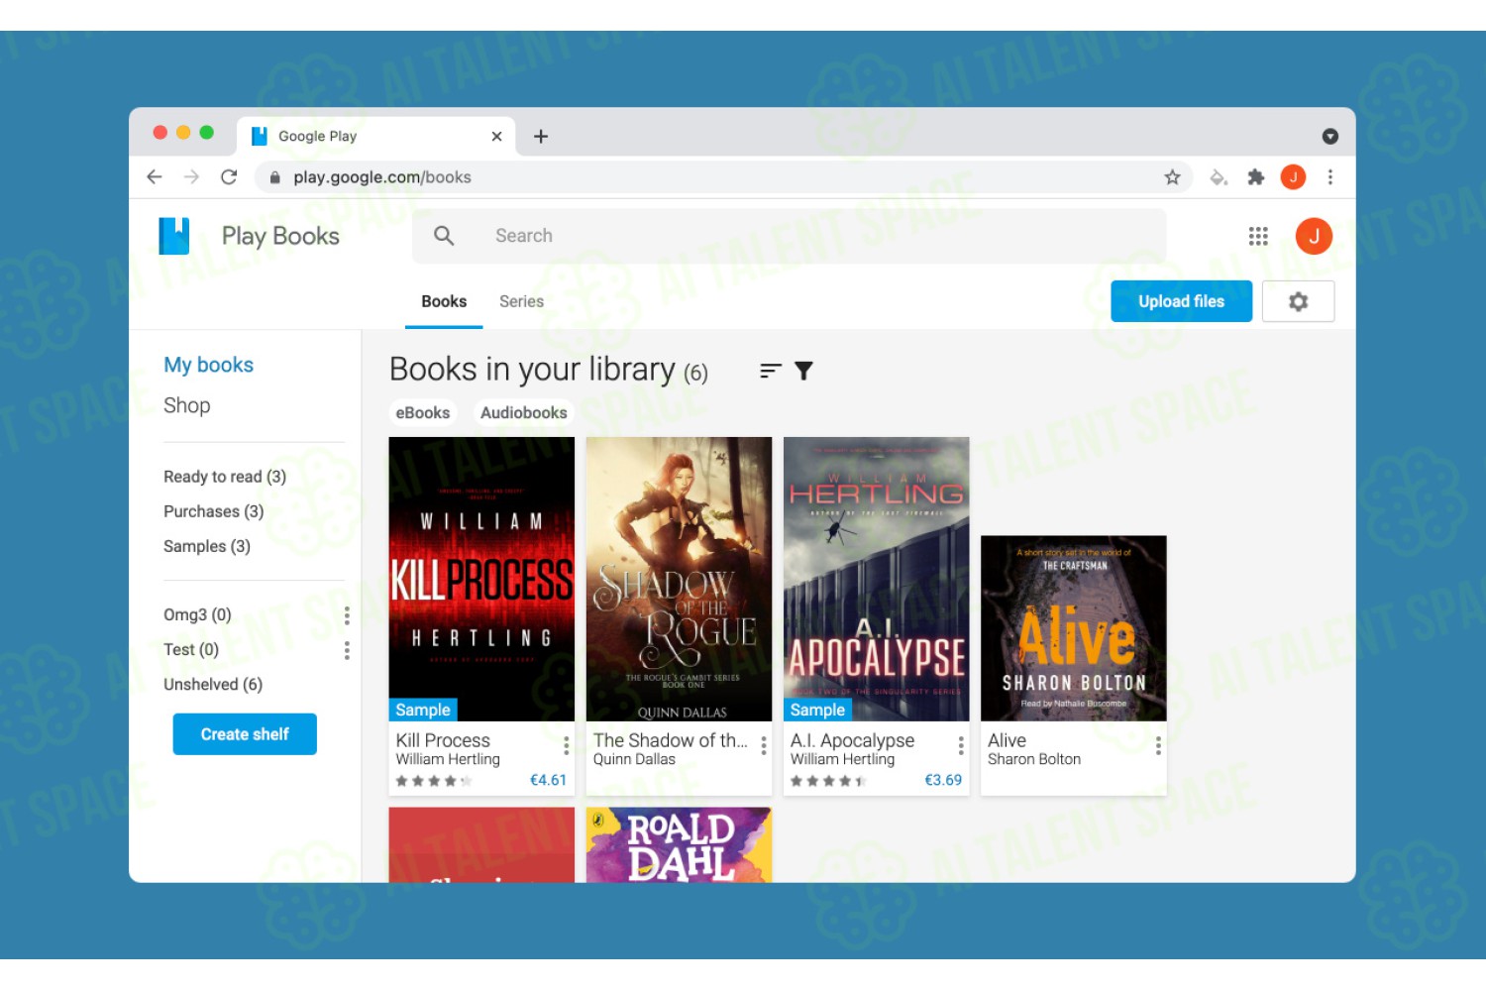Open the Omg3 (0) shelf

(x=198, y=615)
